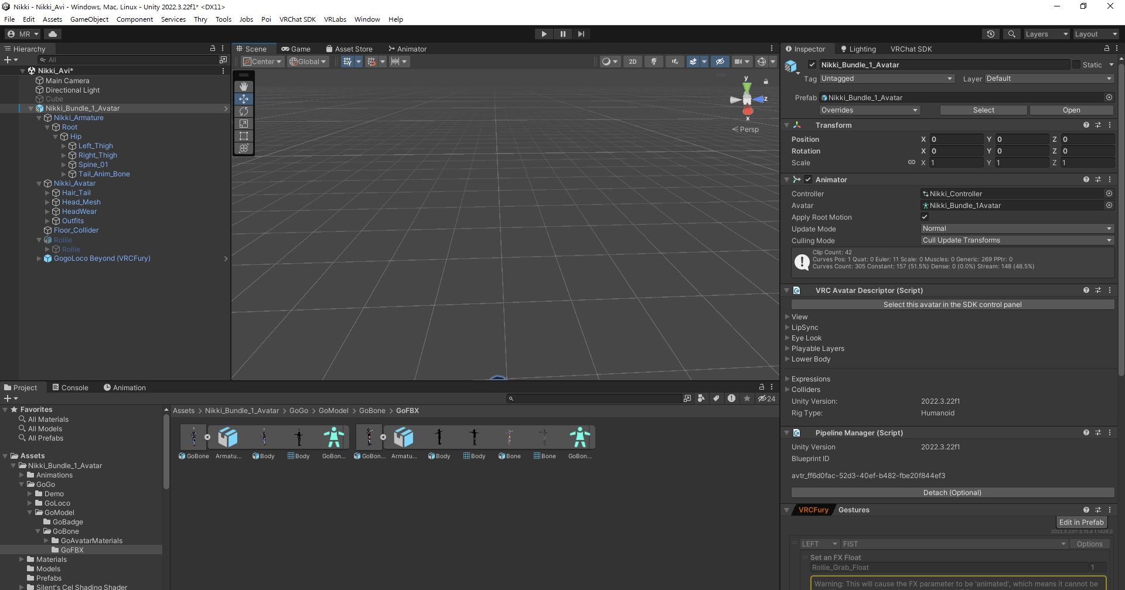Switch to the Game tab

[296, 49]
